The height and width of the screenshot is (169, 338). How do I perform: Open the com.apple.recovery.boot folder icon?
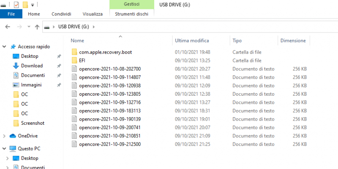point(74,52)
